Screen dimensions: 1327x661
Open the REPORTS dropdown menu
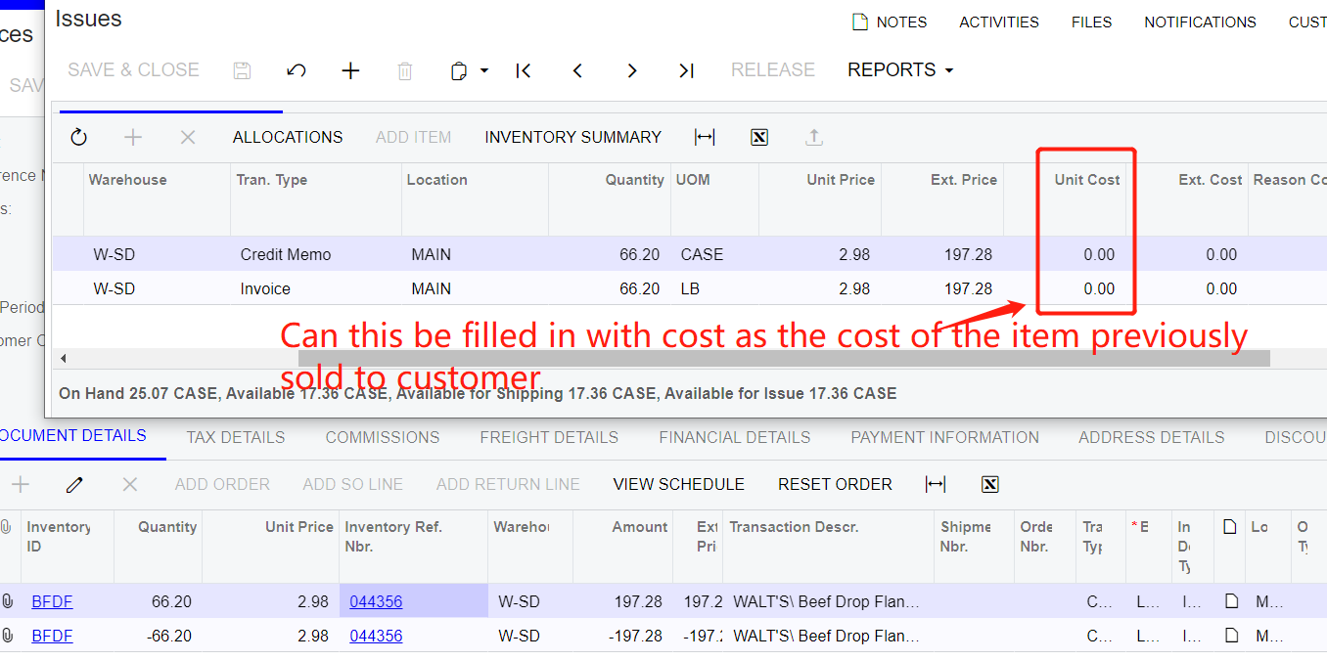(x=900, y=70)
